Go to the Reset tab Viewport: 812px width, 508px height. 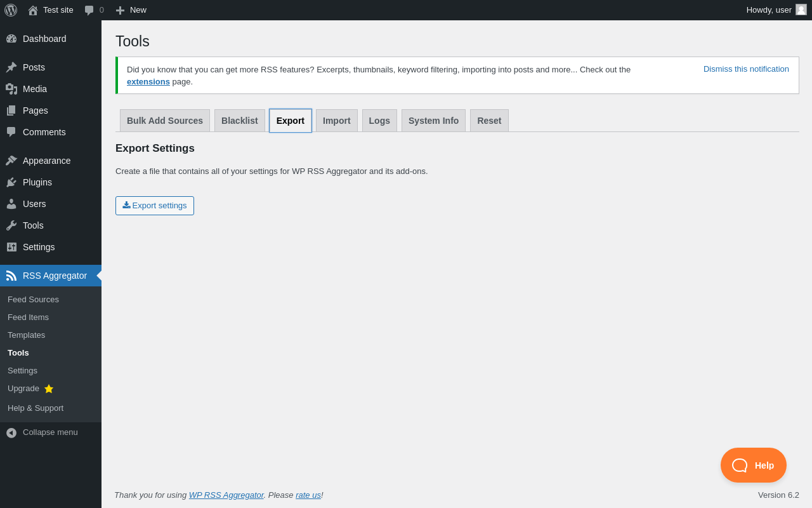(x=489, y=121)
